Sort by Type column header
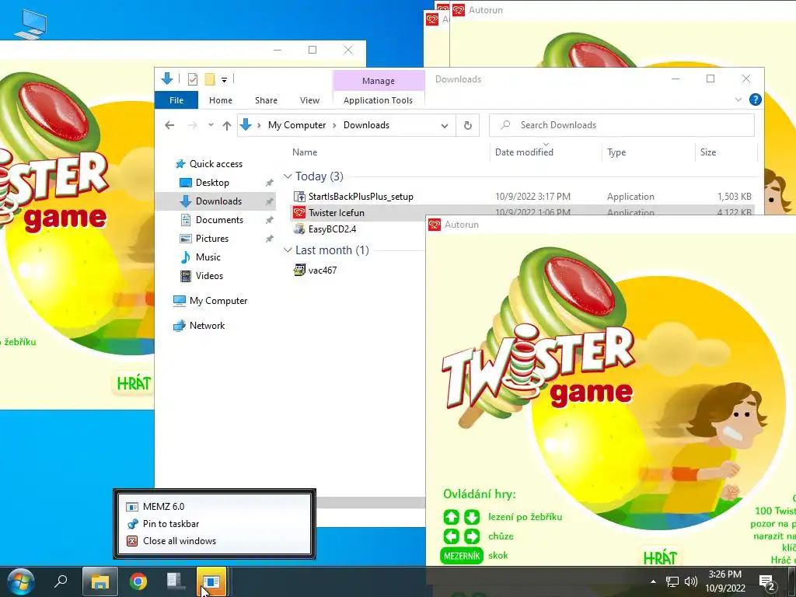 point(616,152)
